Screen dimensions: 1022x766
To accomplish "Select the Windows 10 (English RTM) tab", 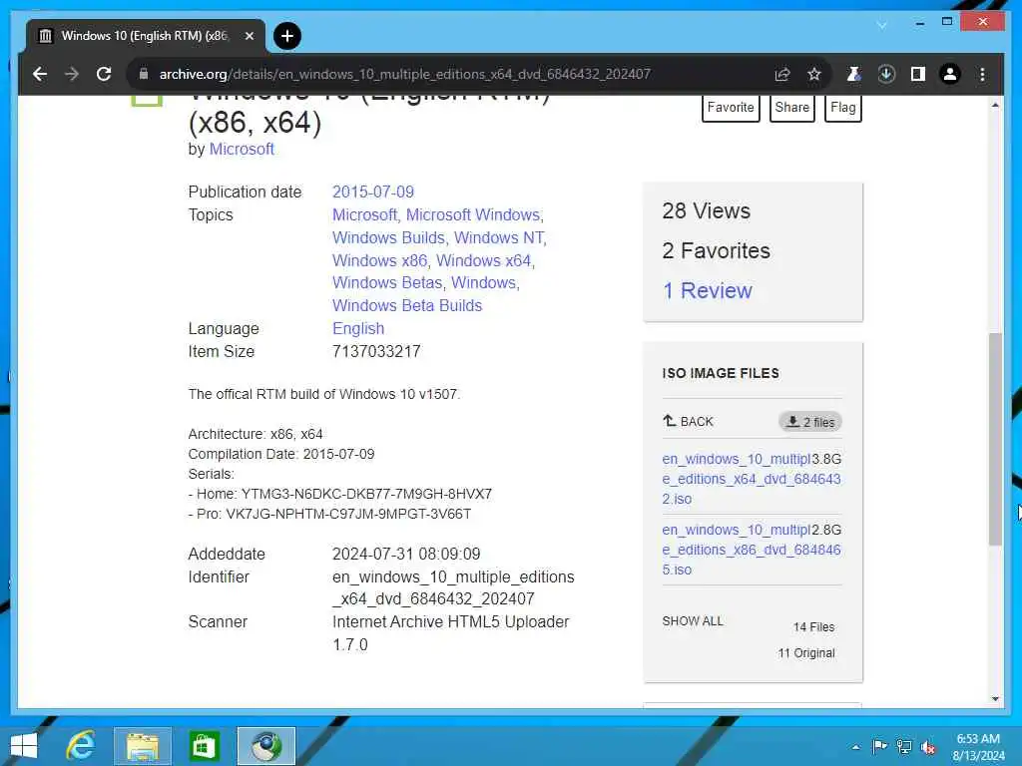I will [146, 36].
